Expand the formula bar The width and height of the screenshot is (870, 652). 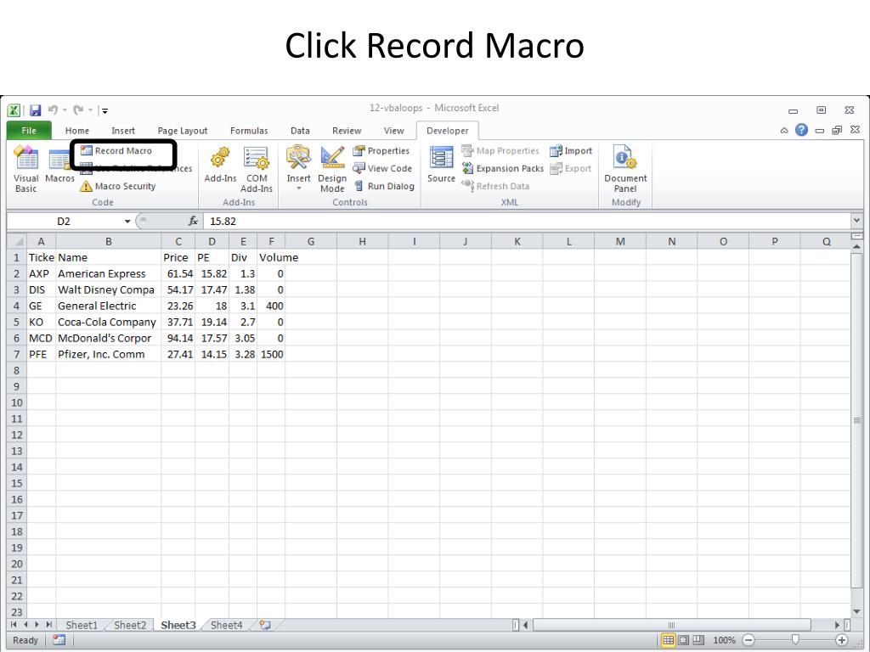pos(856,221)
